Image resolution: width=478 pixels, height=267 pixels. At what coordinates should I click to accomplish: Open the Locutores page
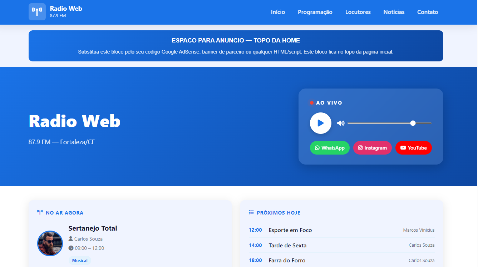pos(358,12)
